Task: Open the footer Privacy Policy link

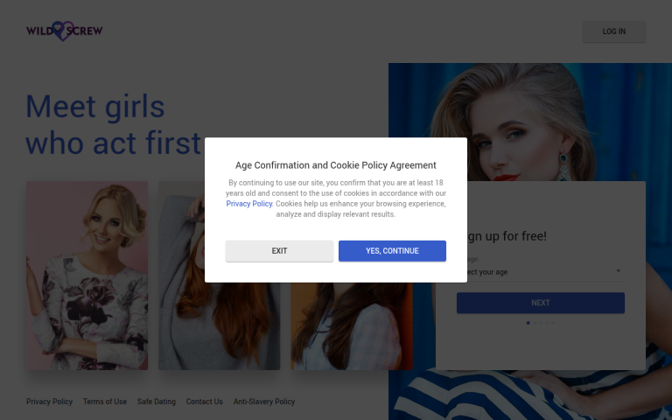Action: pyautogui.click(x=49, y=402)
